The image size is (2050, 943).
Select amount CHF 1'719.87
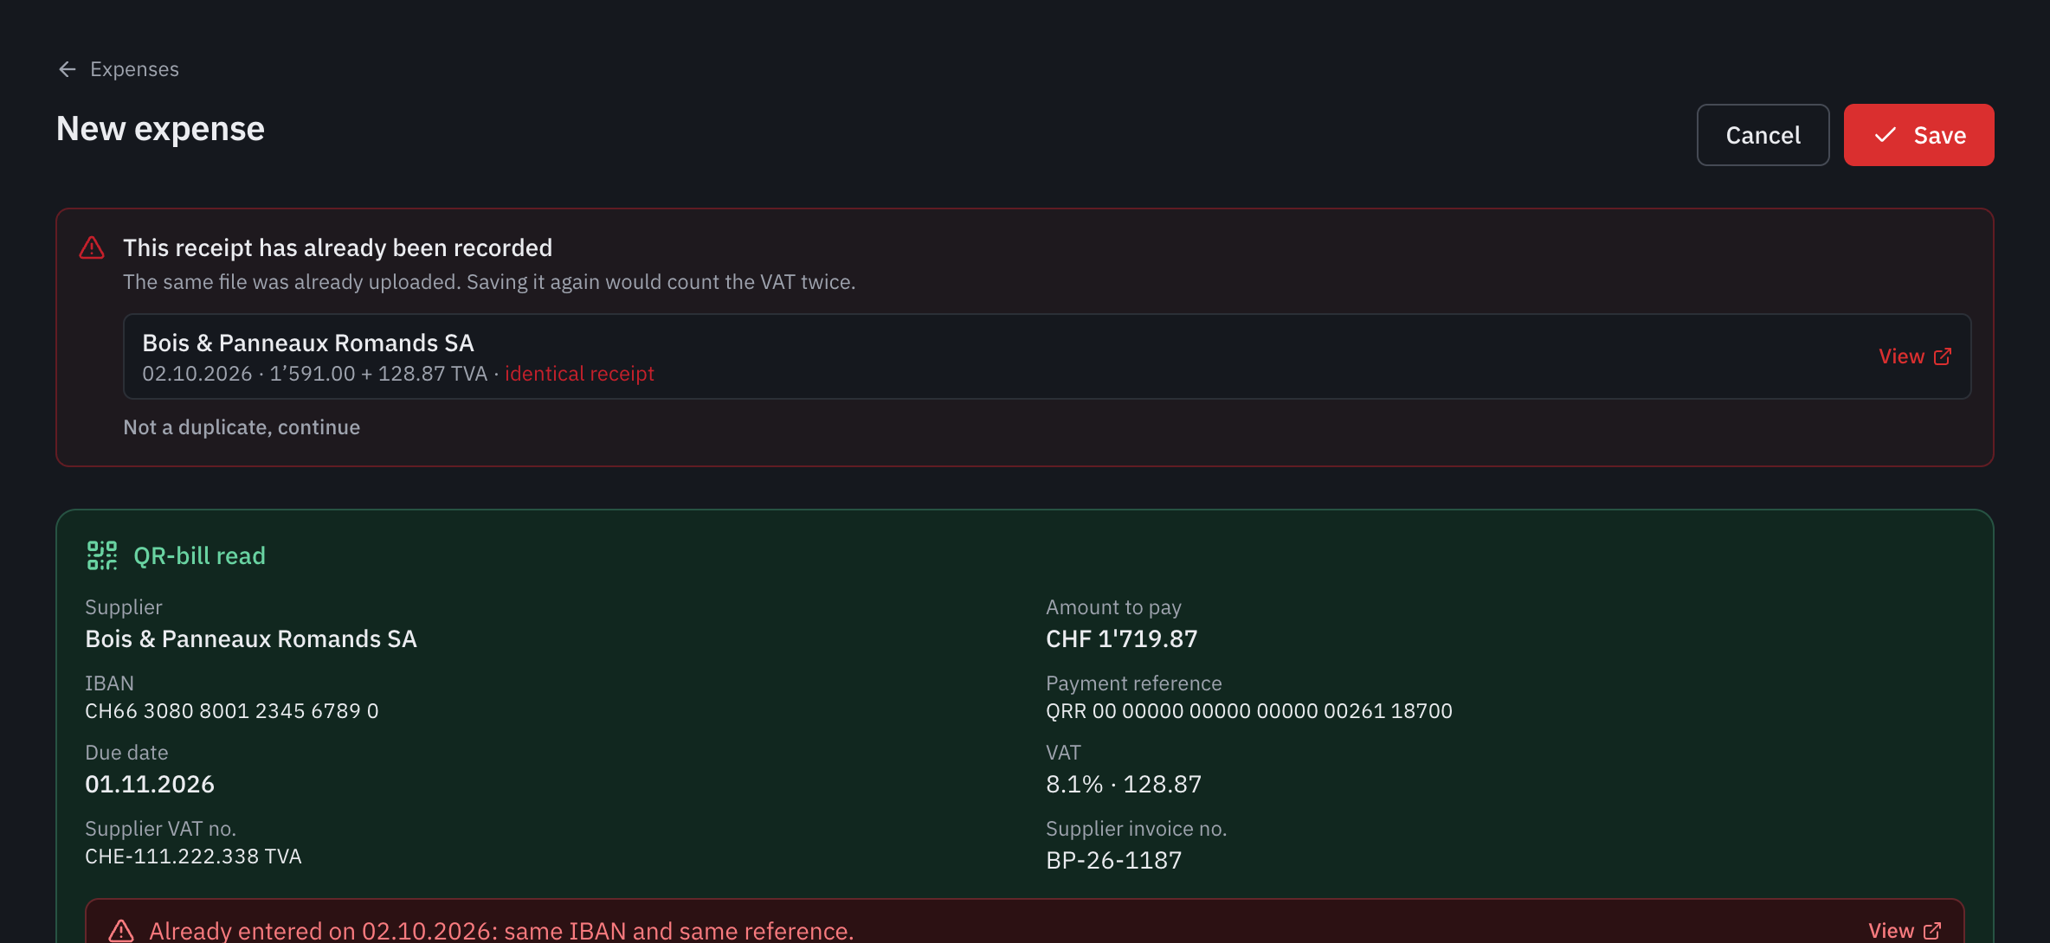(x=1121, y=638)
